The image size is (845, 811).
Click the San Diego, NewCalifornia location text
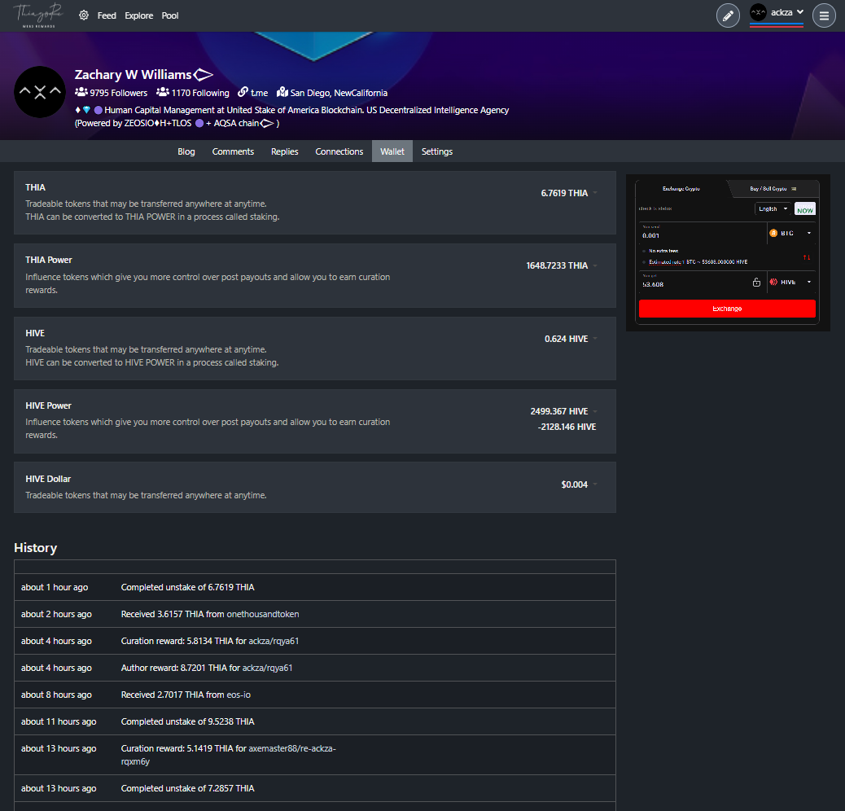(x=339, y=93)
